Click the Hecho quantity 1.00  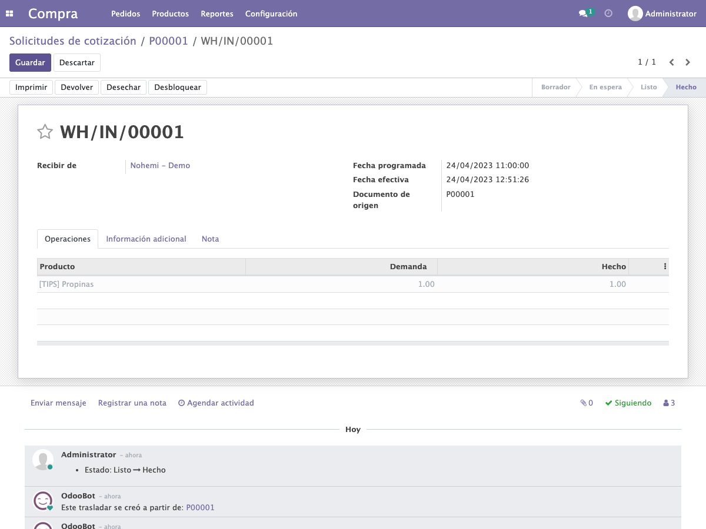pyautogui.click(x=617, y=284)
